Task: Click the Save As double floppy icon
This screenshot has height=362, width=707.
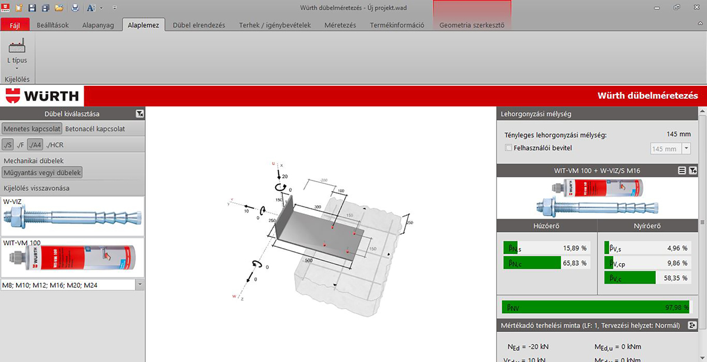Action: click(45, 8)
